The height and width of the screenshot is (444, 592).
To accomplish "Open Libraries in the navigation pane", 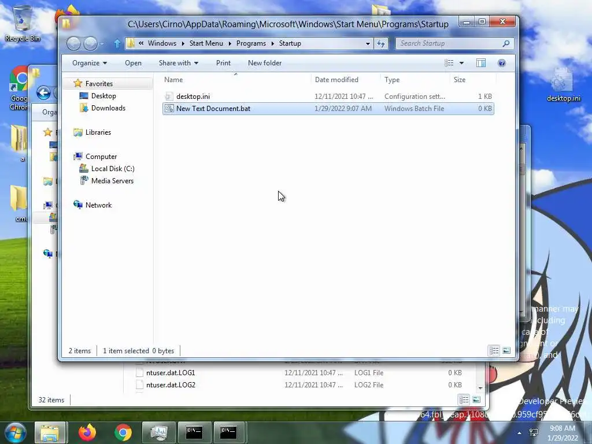I will coord(98,132).
